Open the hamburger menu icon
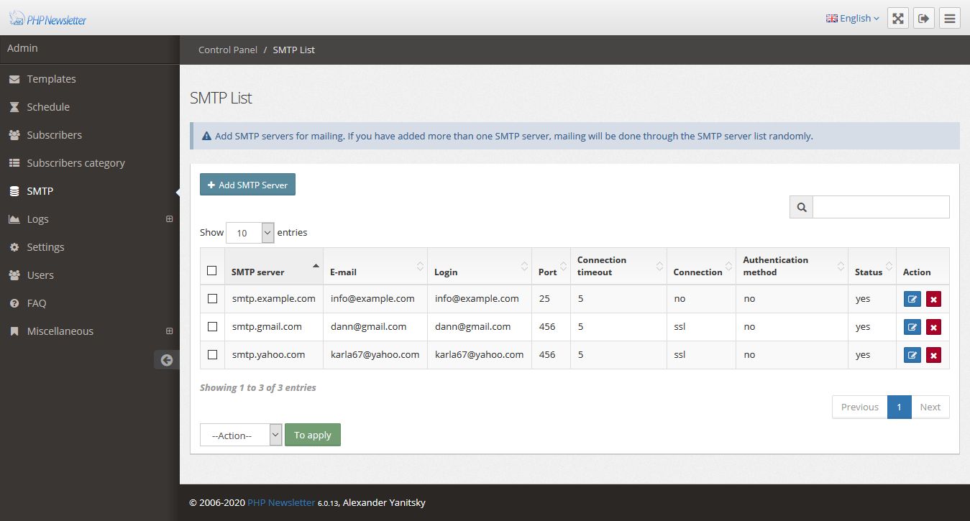The height and width of the screenshot is (521, 970). (x=950, y=18)
